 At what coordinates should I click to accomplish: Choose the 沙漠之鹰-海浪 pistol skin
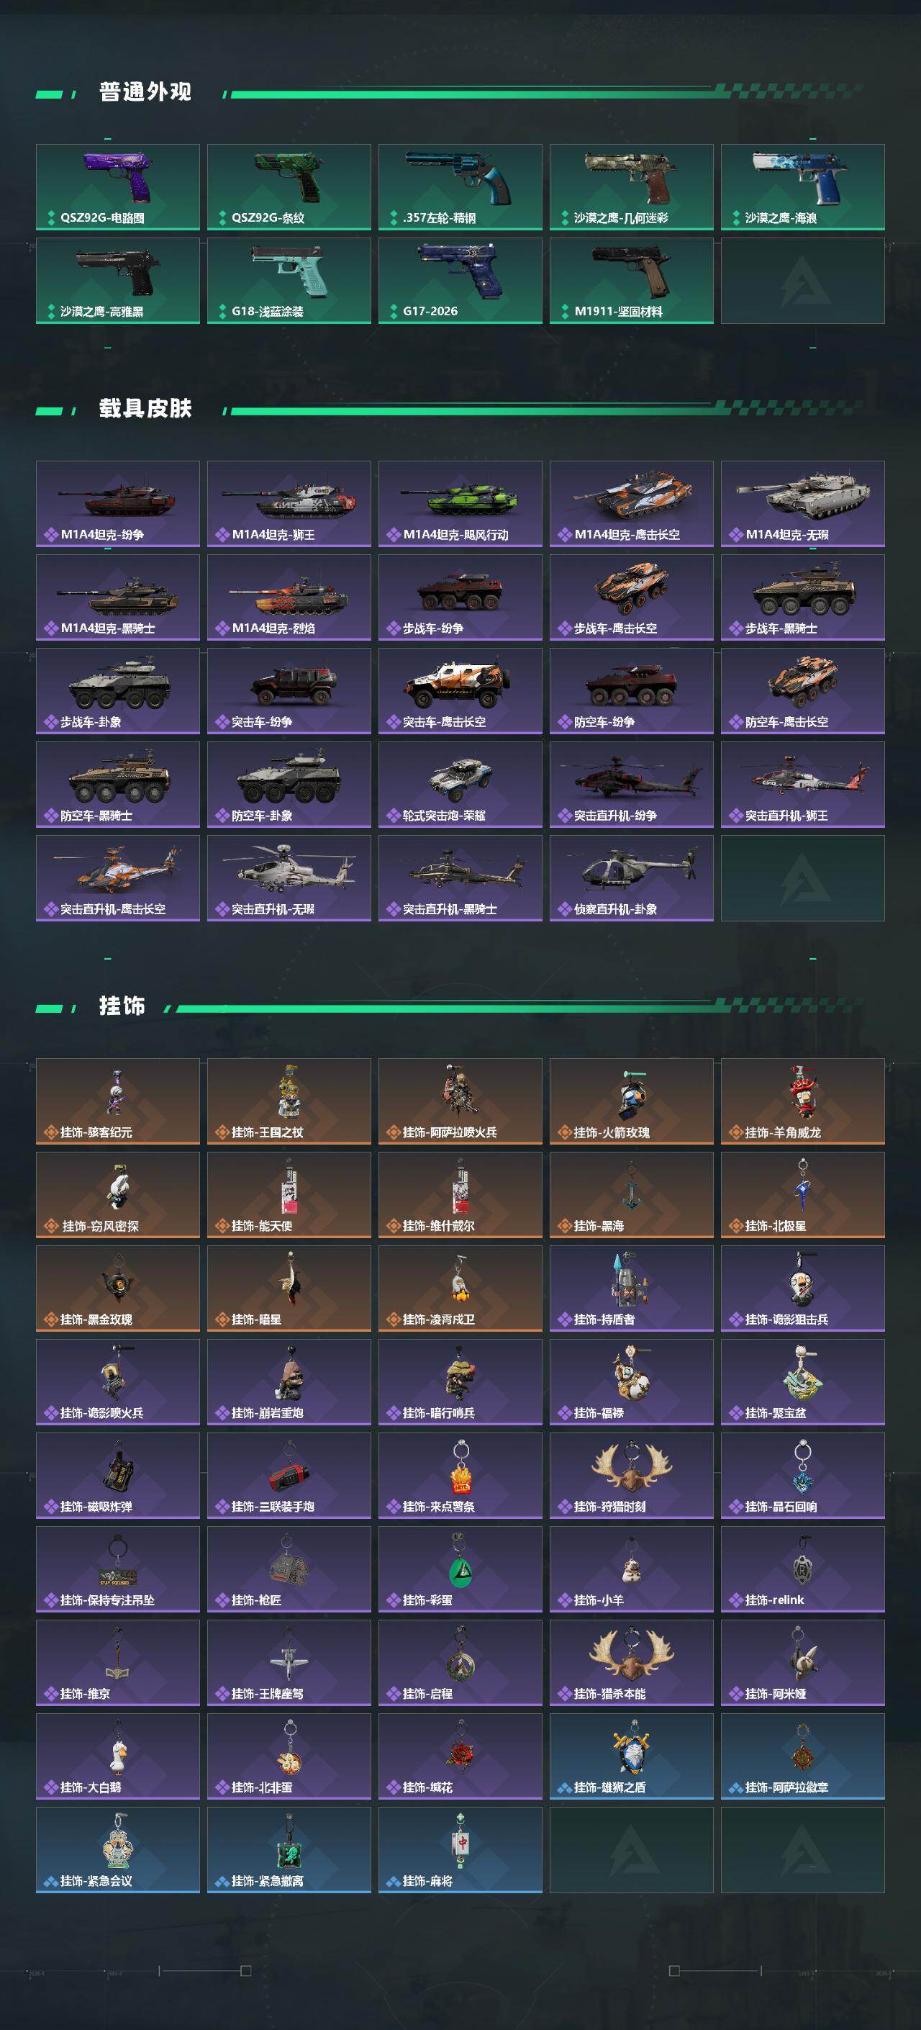(x=803, y=186)
